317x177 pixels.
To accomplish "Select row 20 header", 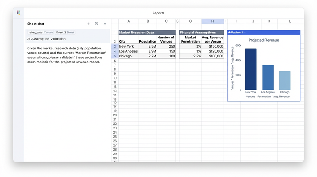I will [115, 115].
